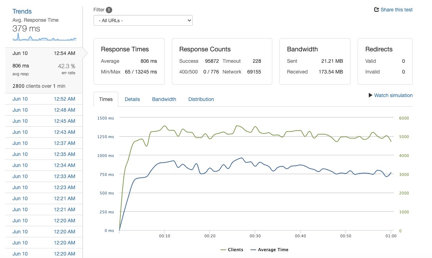Click the share icon beside Share this test
The image size is (432, 258).
376,10
